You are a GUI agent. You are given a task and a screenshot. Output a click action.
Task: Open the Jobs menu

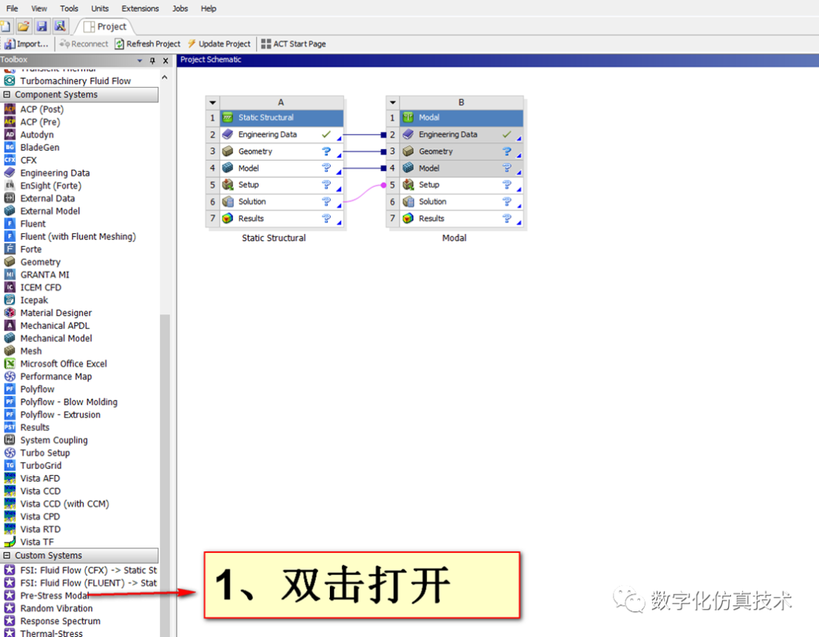180,8
